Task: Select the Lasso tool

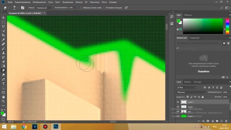Action: [x=3, y=26]
